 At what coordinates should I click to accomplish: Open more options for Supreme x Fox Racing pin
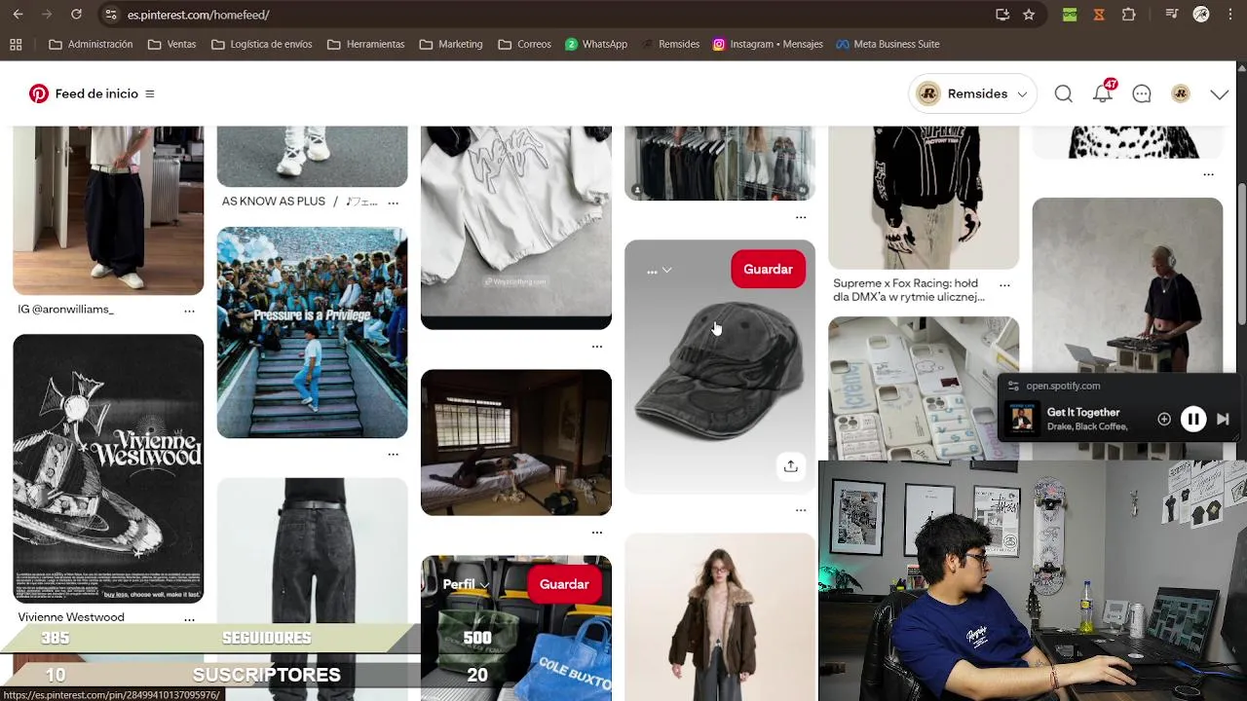click(1004, 285)
